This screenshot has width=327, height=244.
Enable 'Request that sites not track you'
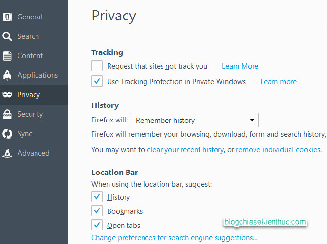pyautogui.click(x=97, y=66)
